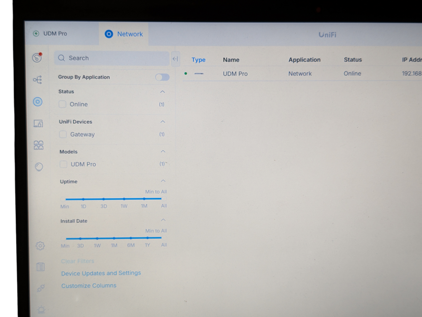422x317 pixels.
Task: Set Uptime slider to 1D point
Action: coord(83,199)
